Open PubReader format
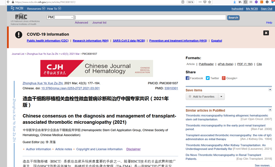This screenshot has height=167, width=275. pos(206,64)
